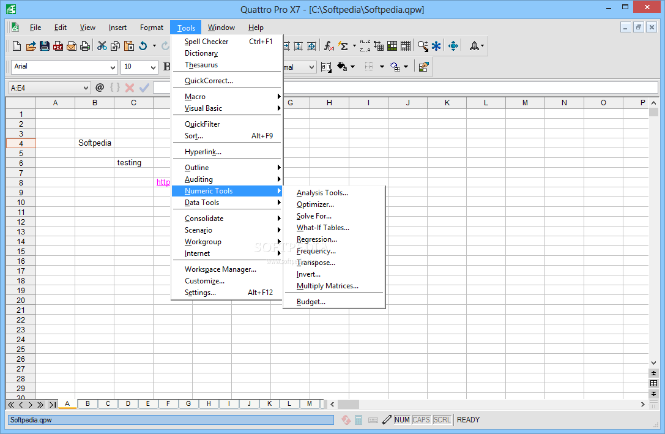Viewport: 665px width, 434px height.
Task: Print the notebook using the printer icon
Action: coord(85,46)
